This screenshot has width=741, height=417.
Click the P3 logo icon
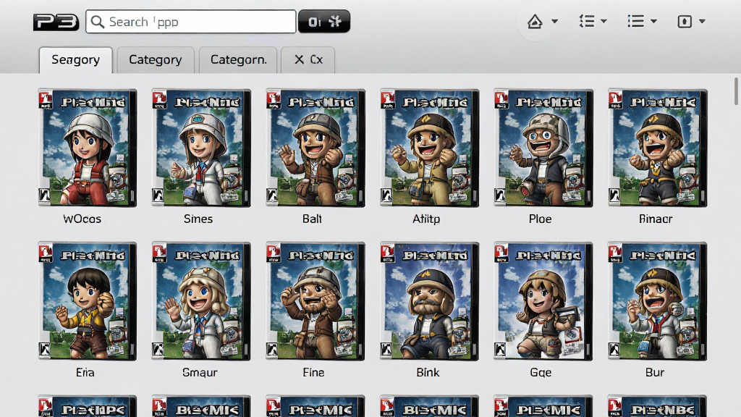pyautogui.click(x=56, y=22)
